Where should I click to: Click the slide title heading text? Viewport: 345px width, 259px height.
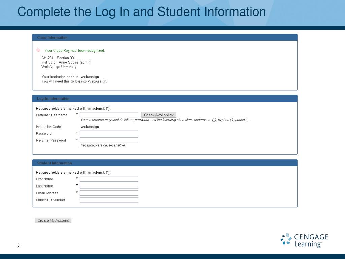point(142,12)
